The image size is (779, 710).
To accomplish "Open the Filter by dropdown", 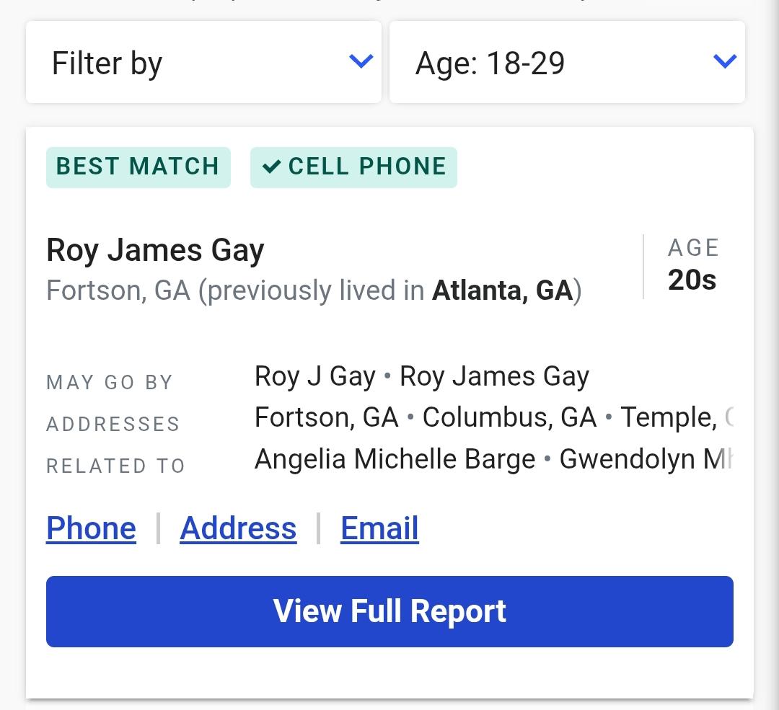I will tap(203, 63).
